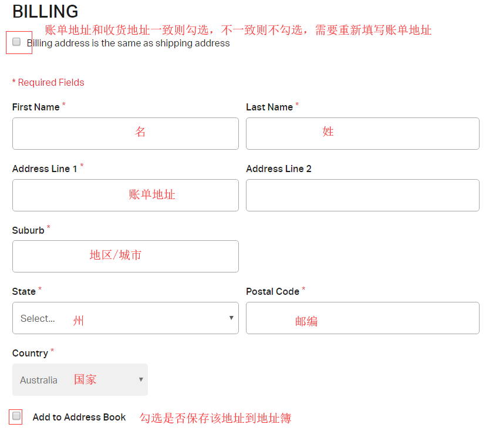The width and height of the screenshot is (486, 434).
Task: Select the Address Line 2 input box
Action: point(362,195)
